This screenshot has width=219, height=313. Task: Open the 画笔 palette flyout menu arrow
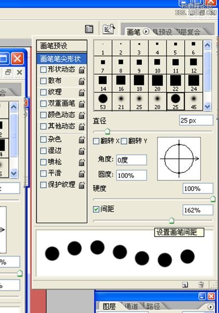pos(146,31)
